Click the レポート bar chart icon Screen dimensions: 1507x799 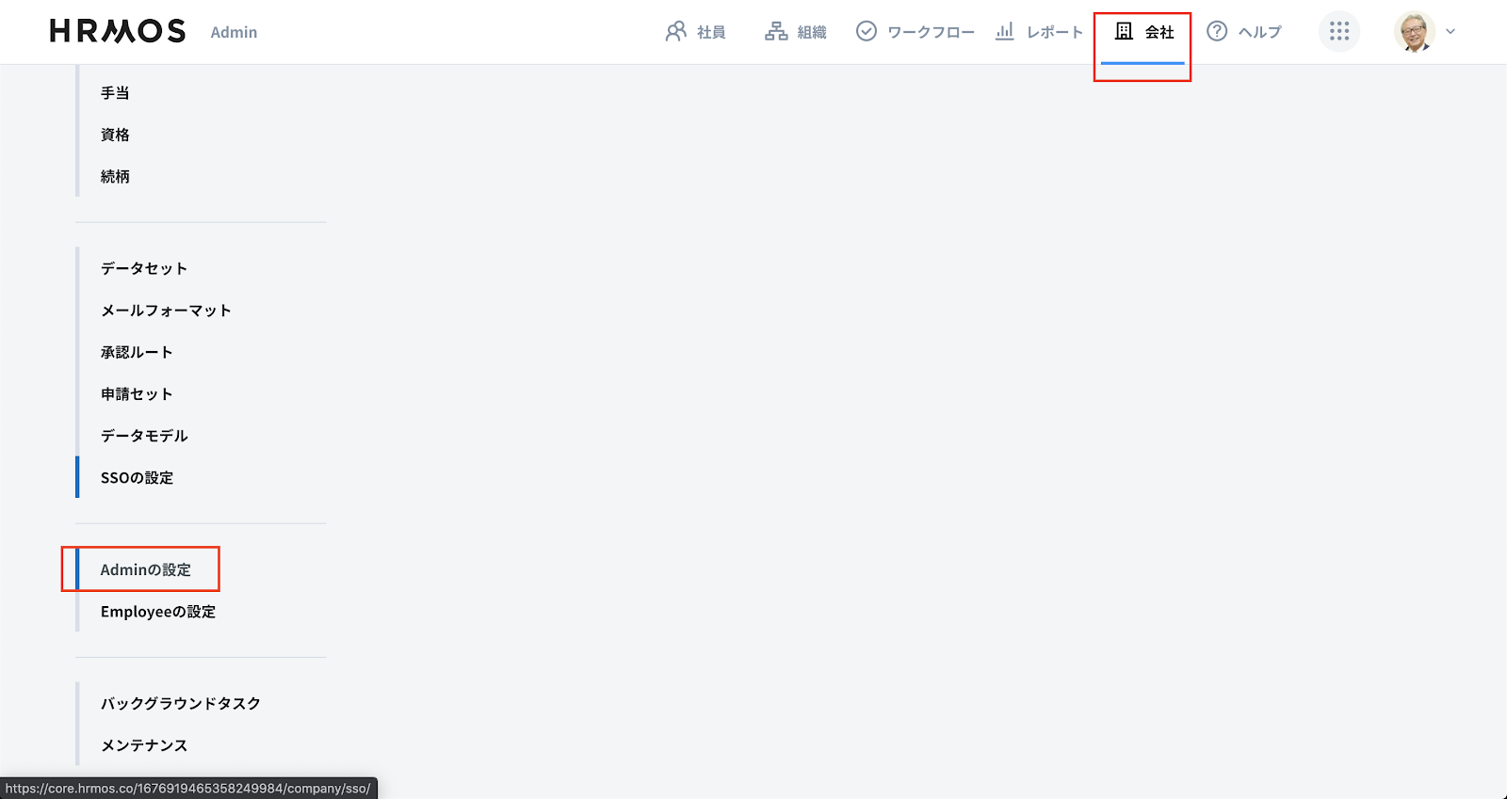tap(1005, 31)
